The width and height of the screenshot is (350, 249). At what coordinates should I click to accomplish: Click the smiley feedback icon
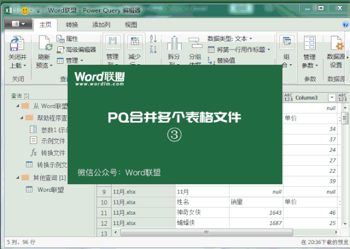click(x=25, y=10)
